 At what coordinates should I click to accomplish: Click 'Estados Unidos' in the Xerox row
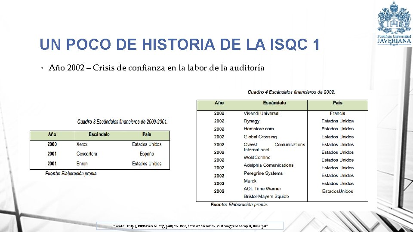(x=147, y=144)
